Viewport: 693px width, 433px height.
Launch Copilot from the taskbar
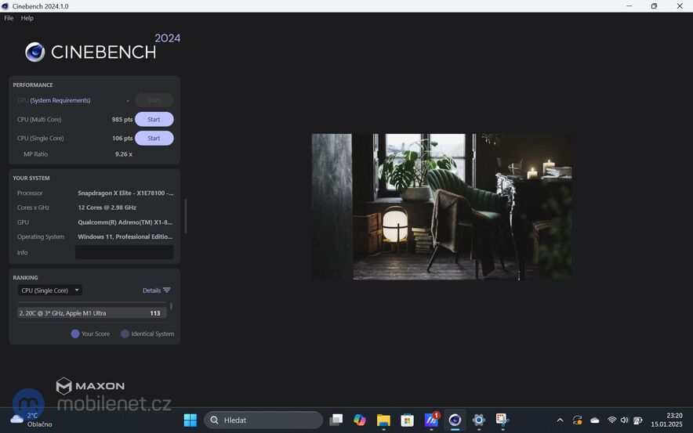click(x=360, y=420)
